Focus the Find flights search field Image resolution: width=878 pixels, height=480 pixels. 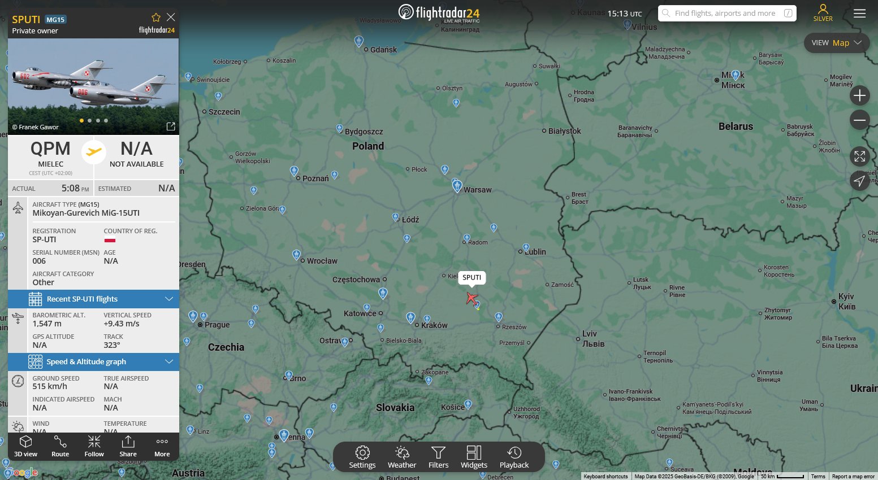[727, 13]
